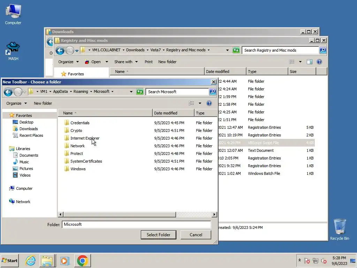Select the Network folder in the file list

coord(77,146)
